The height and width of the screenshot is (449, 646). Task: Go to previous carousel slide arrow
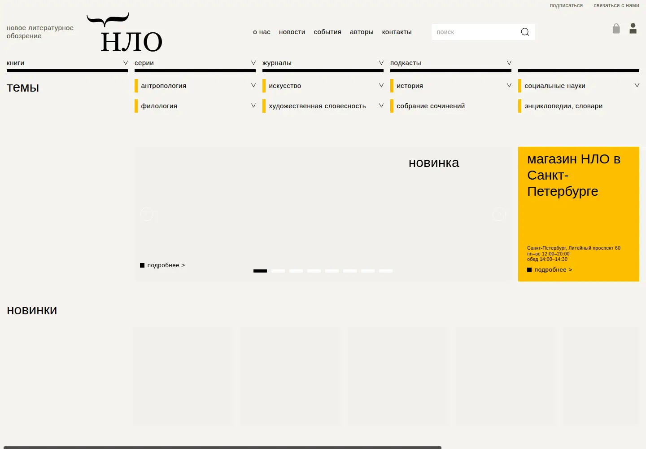point(147,214)
